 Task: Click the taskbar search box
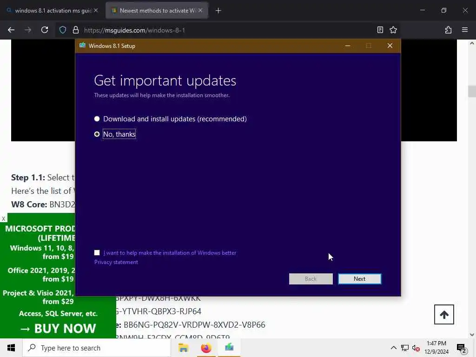(x=97, y=348)
